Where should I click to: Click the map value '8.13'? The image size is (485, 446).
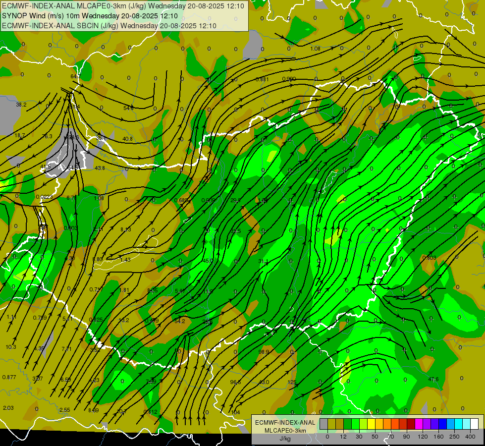click(x=125, y=229)
